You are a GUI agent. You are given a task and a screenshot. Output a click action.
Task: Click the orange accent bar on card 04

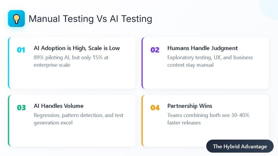tap(143, 121)
